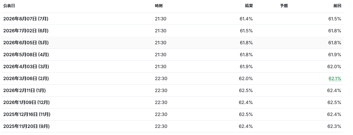Click the 前回 column header
The width and height of the screenshot is (353, 135).
337,6
